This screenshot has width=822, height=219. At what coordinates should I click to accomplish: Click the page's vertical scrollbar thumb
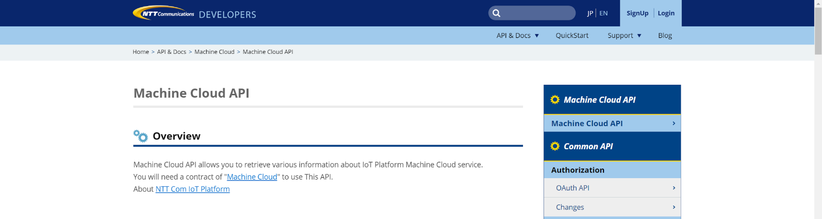click(818, 30)
